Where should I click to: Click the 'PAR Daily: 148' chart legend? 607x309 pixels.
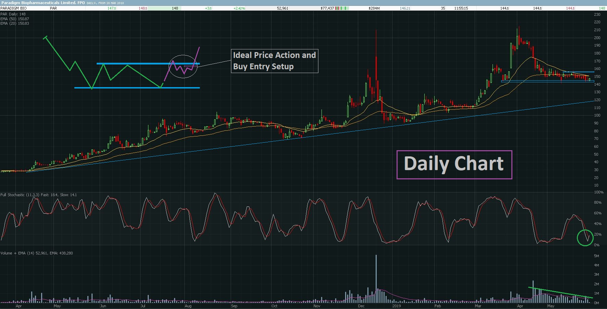[13, 14]
